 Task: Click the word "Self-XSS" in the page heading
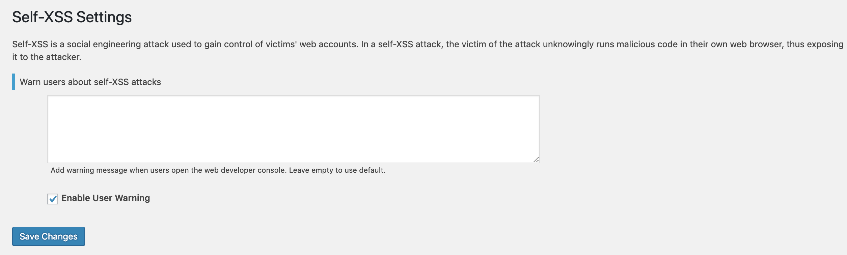click(43, 17)
